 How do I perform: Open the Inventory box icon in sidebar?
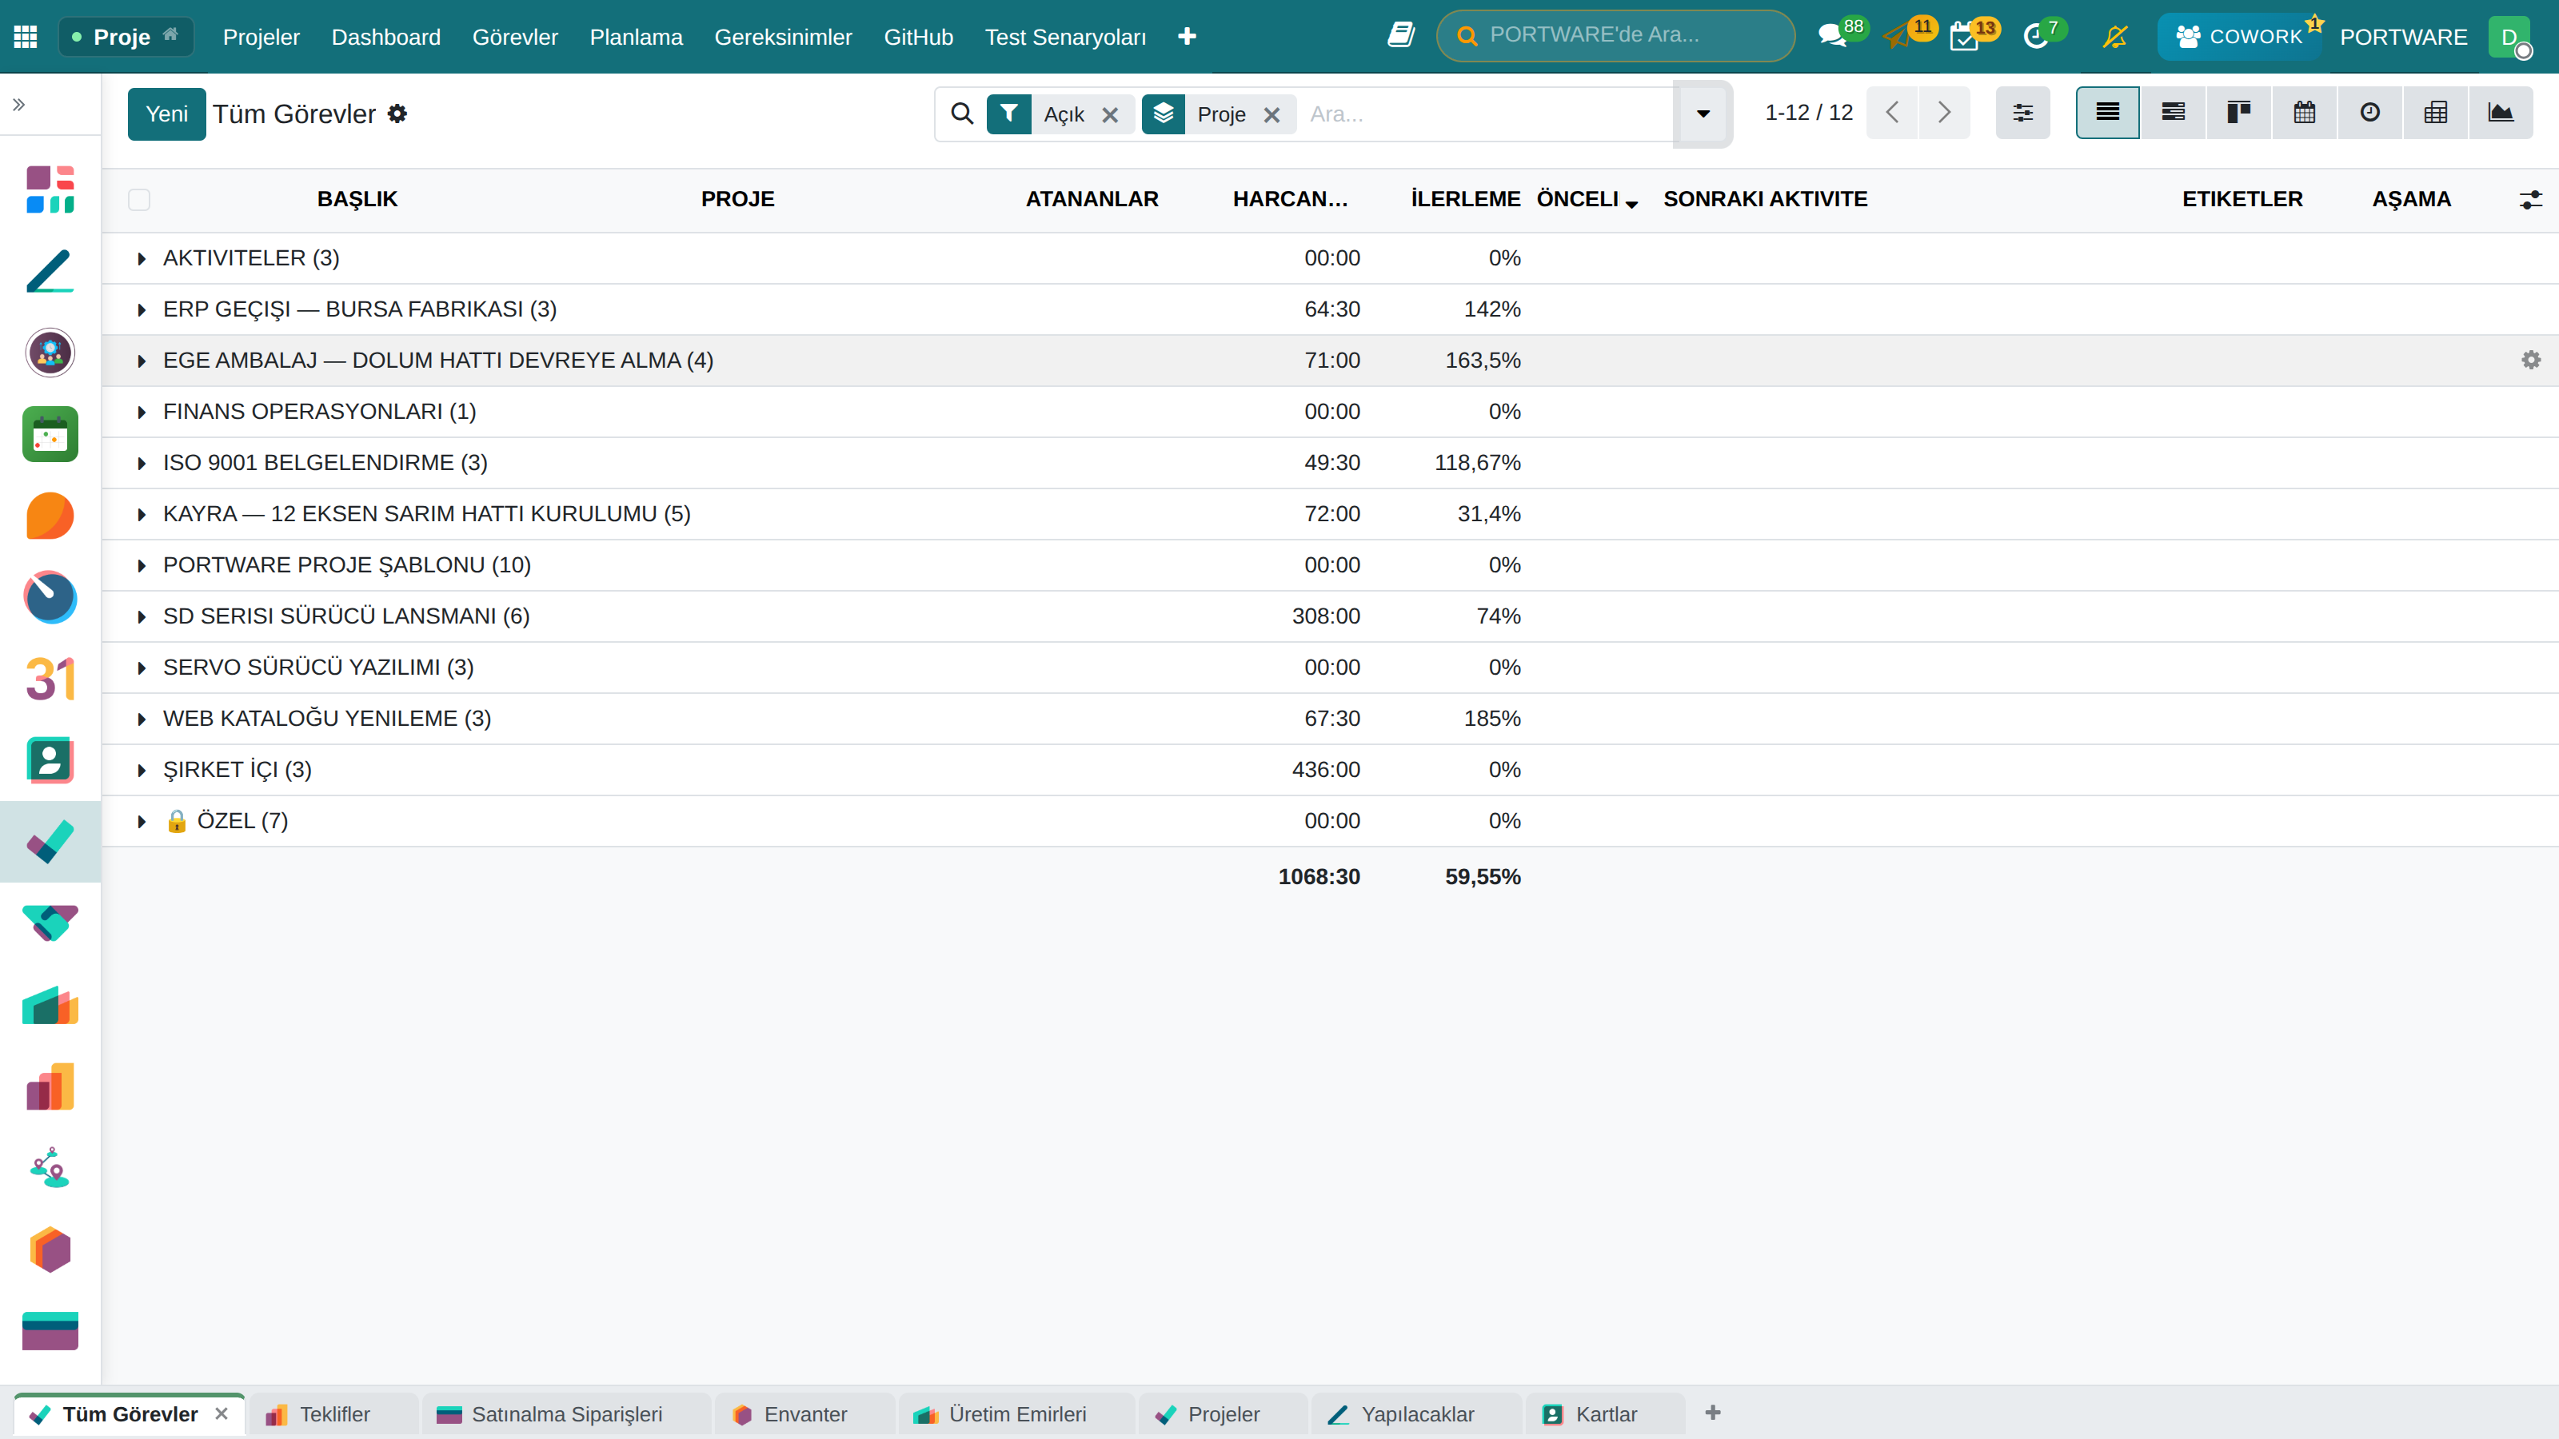pyautogui.click(x=50, y=1250)
